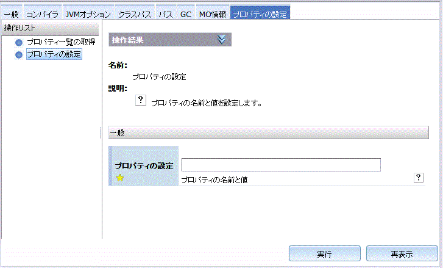Click the blue bullet icon for プロパティの設定
443x268 pixels.
[x=19, y=55]
